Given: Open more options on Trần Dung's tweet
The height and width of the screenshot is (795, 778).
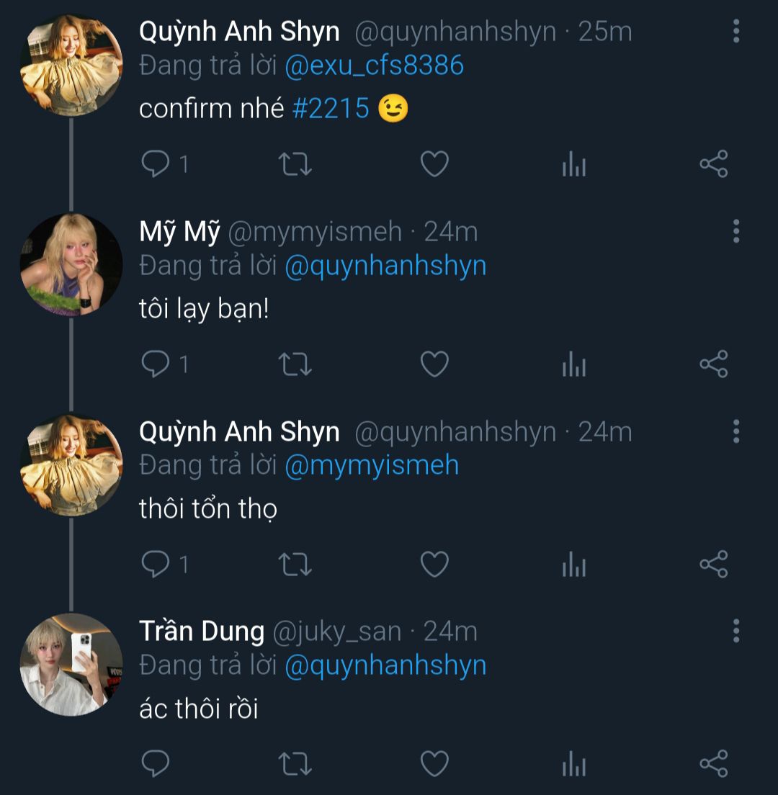Looking at the screenshot, I should pyautogui.click(x=735, y=631).
